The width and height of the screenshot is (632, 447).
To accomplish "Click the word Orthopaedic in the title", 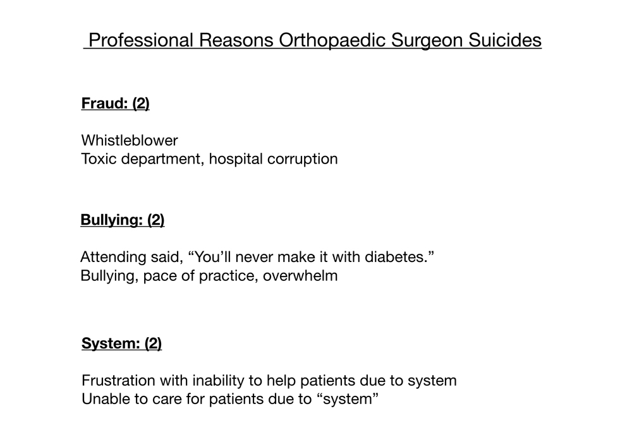I will tap(332, 40).
